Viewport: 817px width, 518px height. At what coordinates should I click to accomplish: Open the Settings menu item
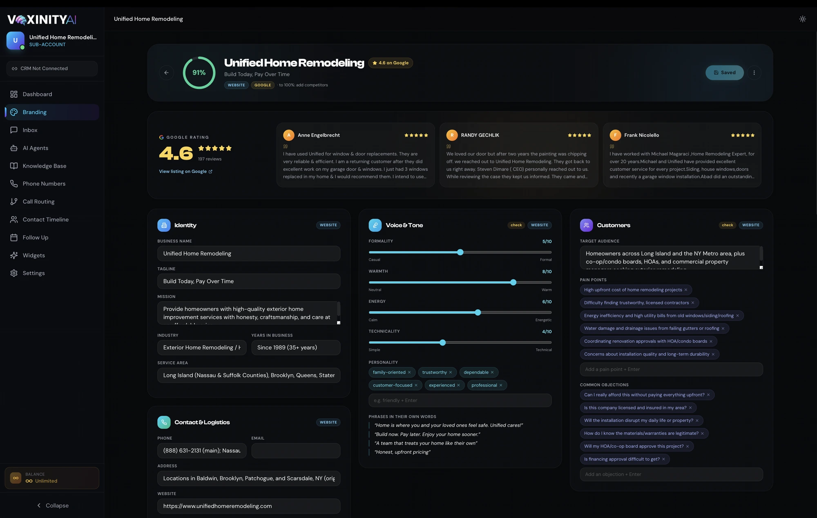(52, 273)
